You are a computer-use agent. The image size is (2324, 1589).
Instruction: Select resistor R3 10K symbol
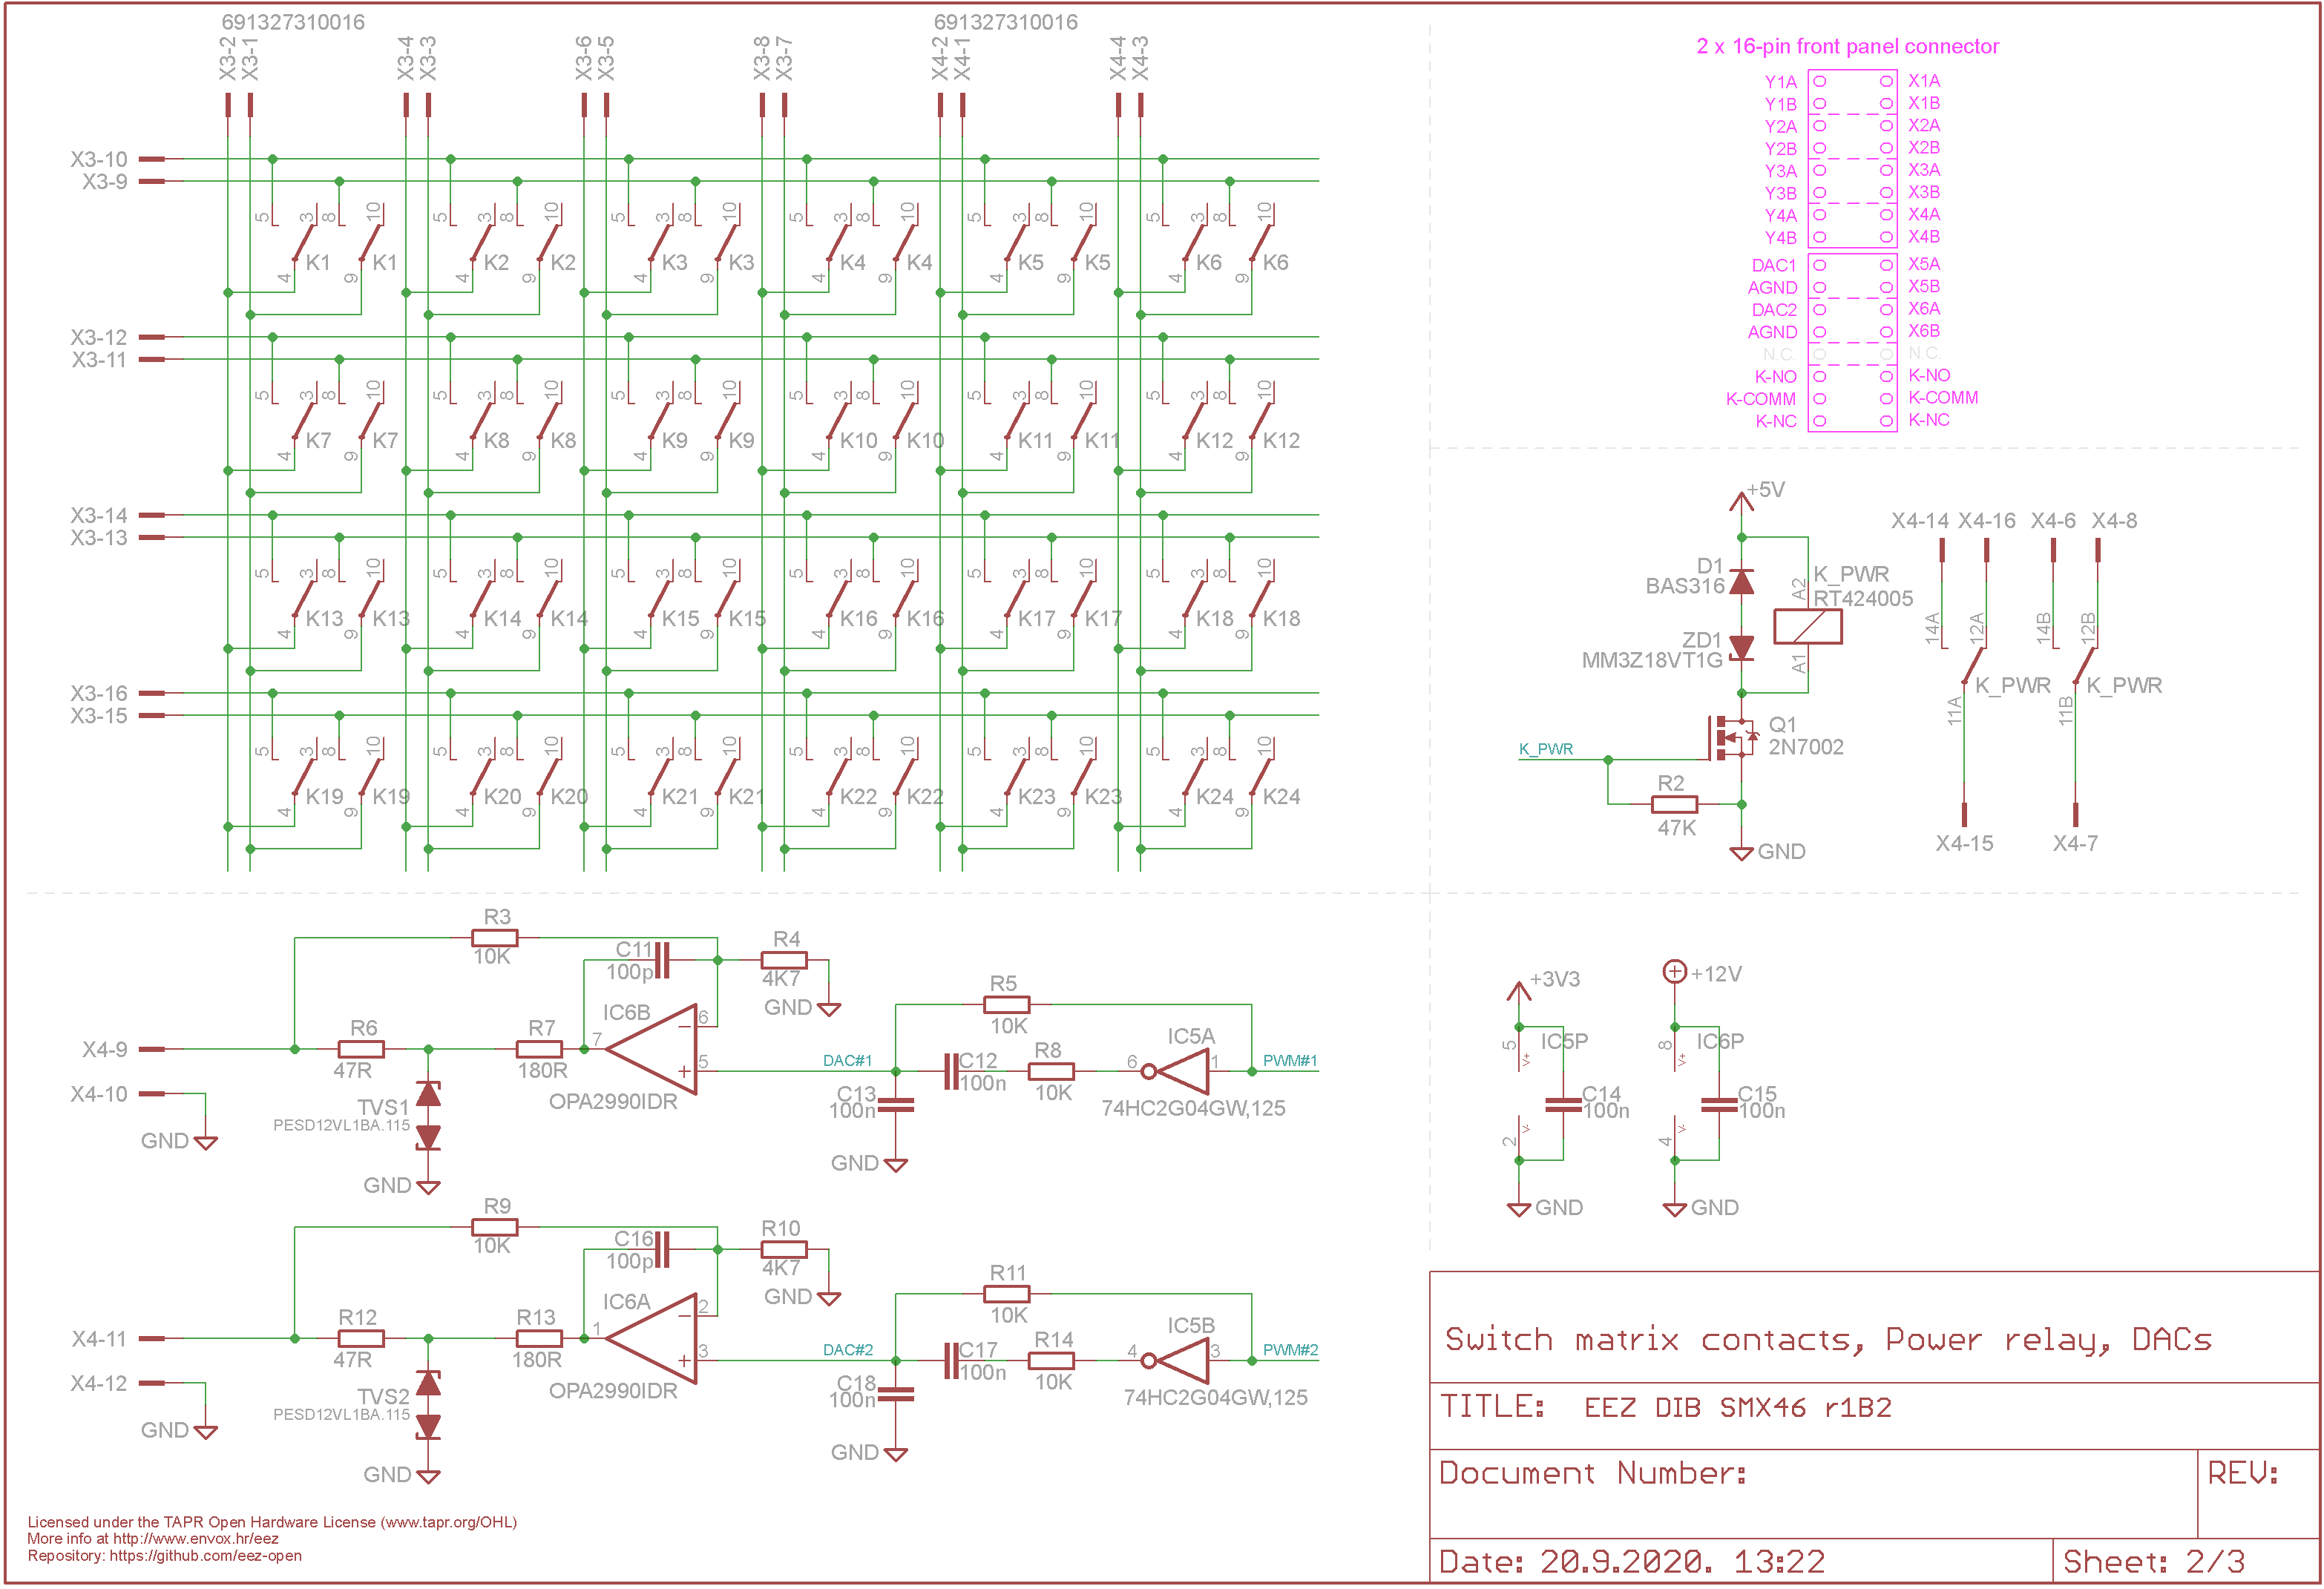(495, 937)
